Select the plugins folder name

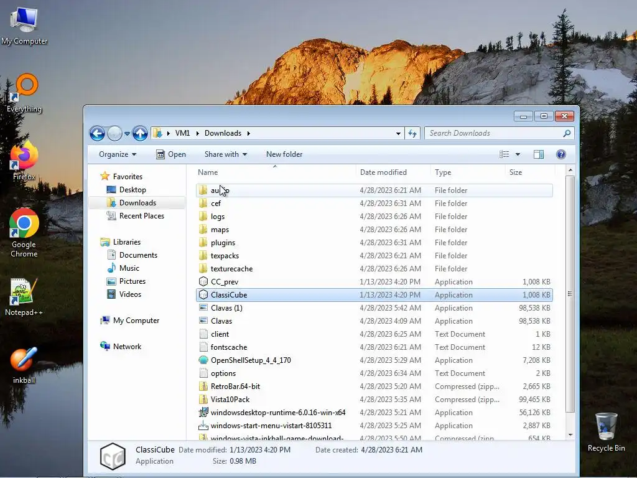[223, 243]
